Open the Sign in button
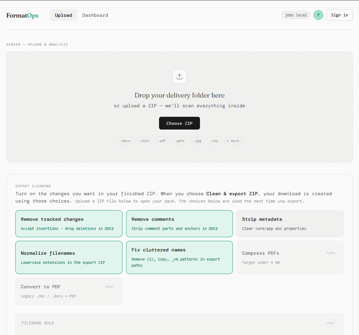 [339, 15]
